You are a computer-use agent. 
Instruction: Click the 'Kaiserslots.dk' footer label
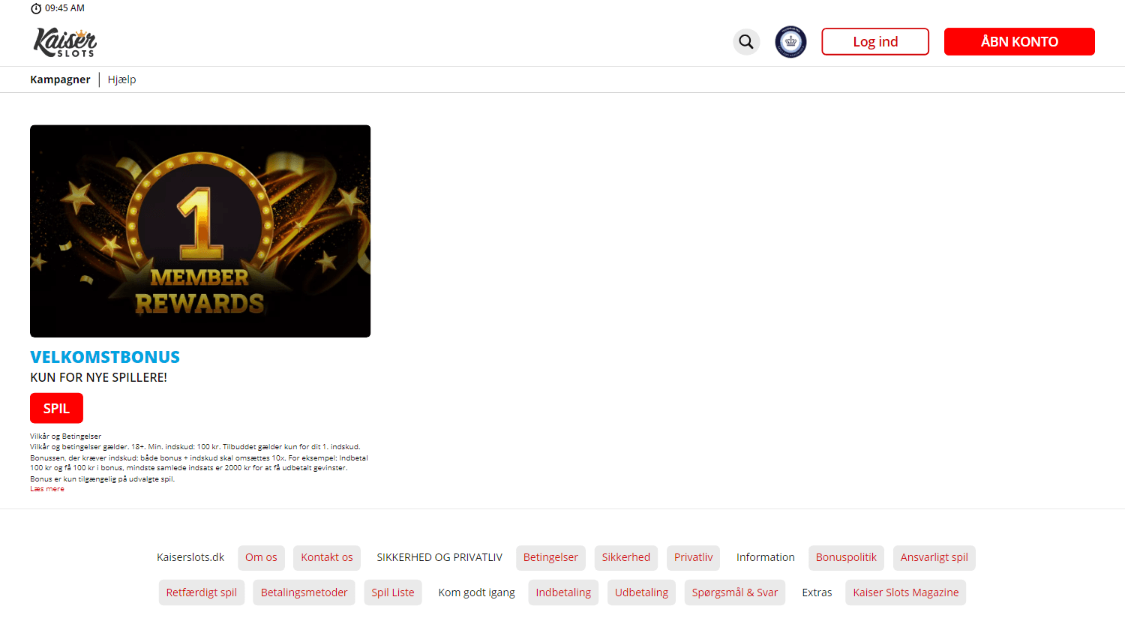[x=190, y=557]
